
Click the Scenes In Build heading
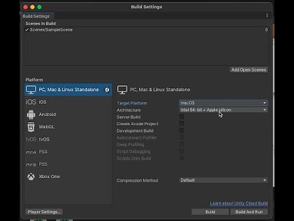click(x=40, y=23)
